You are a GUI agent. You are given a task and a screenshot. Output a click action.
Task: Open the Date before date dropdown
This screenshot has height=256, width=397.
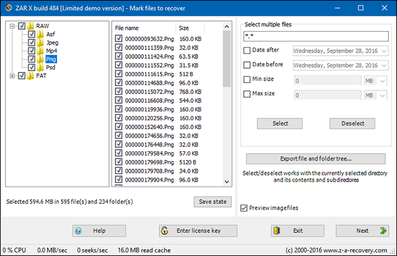384,66
